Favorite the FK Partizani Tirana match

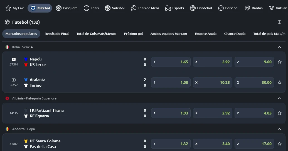pyautogui.click(x=280, y=113)
